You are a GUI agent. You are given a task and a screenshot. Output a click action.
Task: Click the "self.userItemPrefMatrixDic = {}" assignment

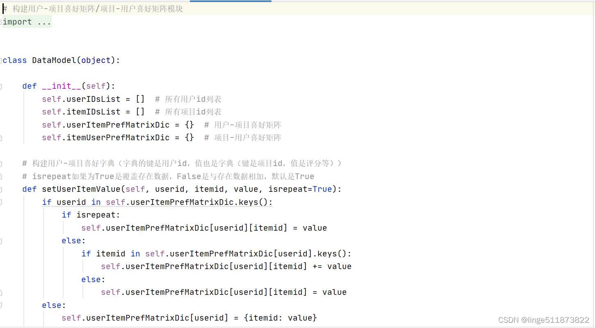[118, 125]
